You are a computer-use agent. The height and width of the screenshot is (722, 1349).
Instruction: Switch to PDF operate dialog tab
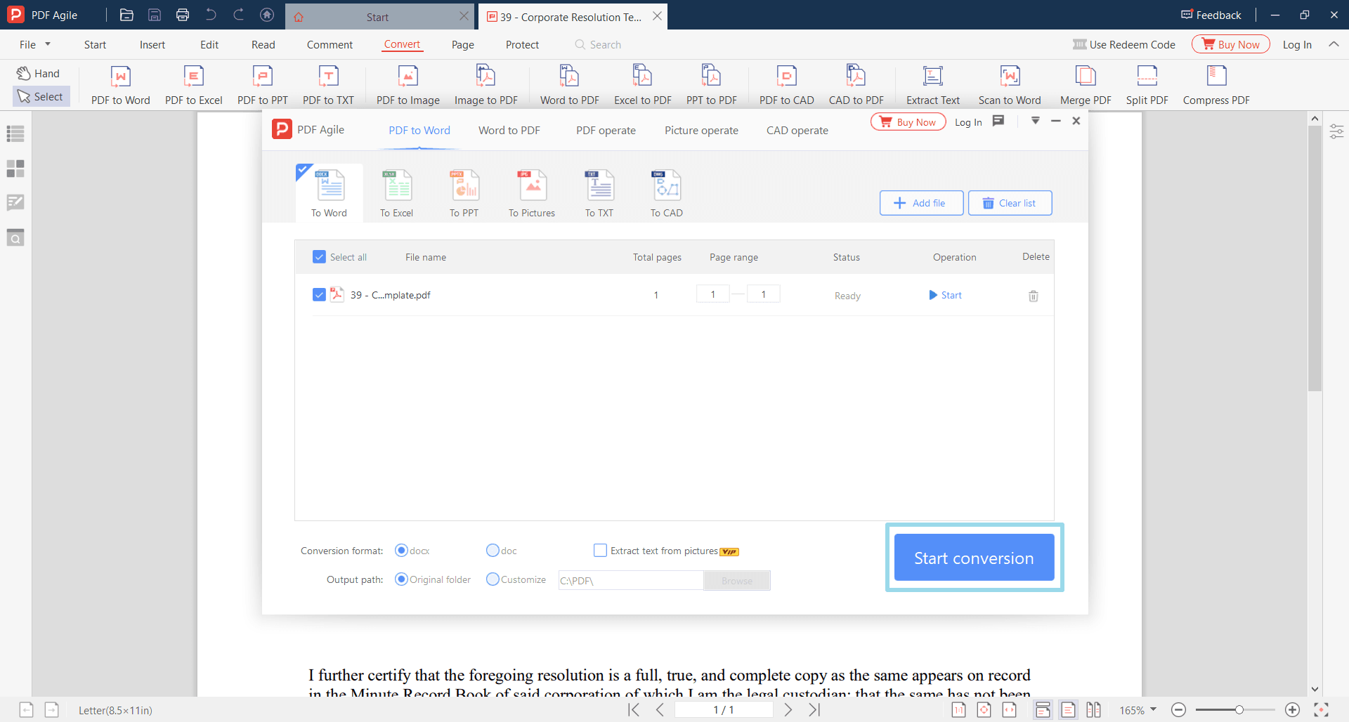click(606, 130)
